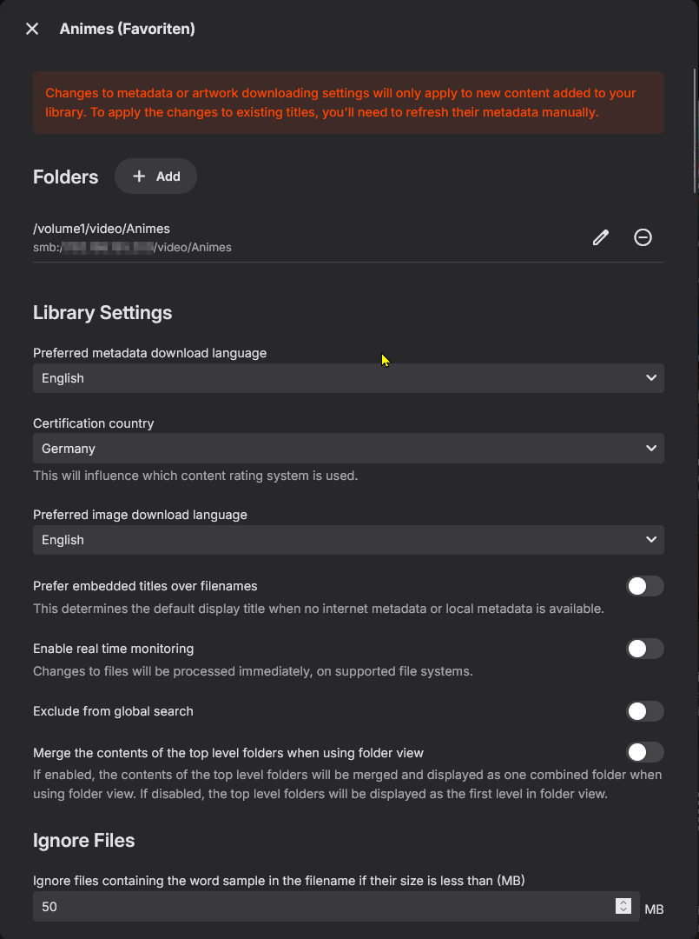Open Preferred metadata download language dropdown
The width and height of the screenshot is (699, 939).
click(348, 378)
